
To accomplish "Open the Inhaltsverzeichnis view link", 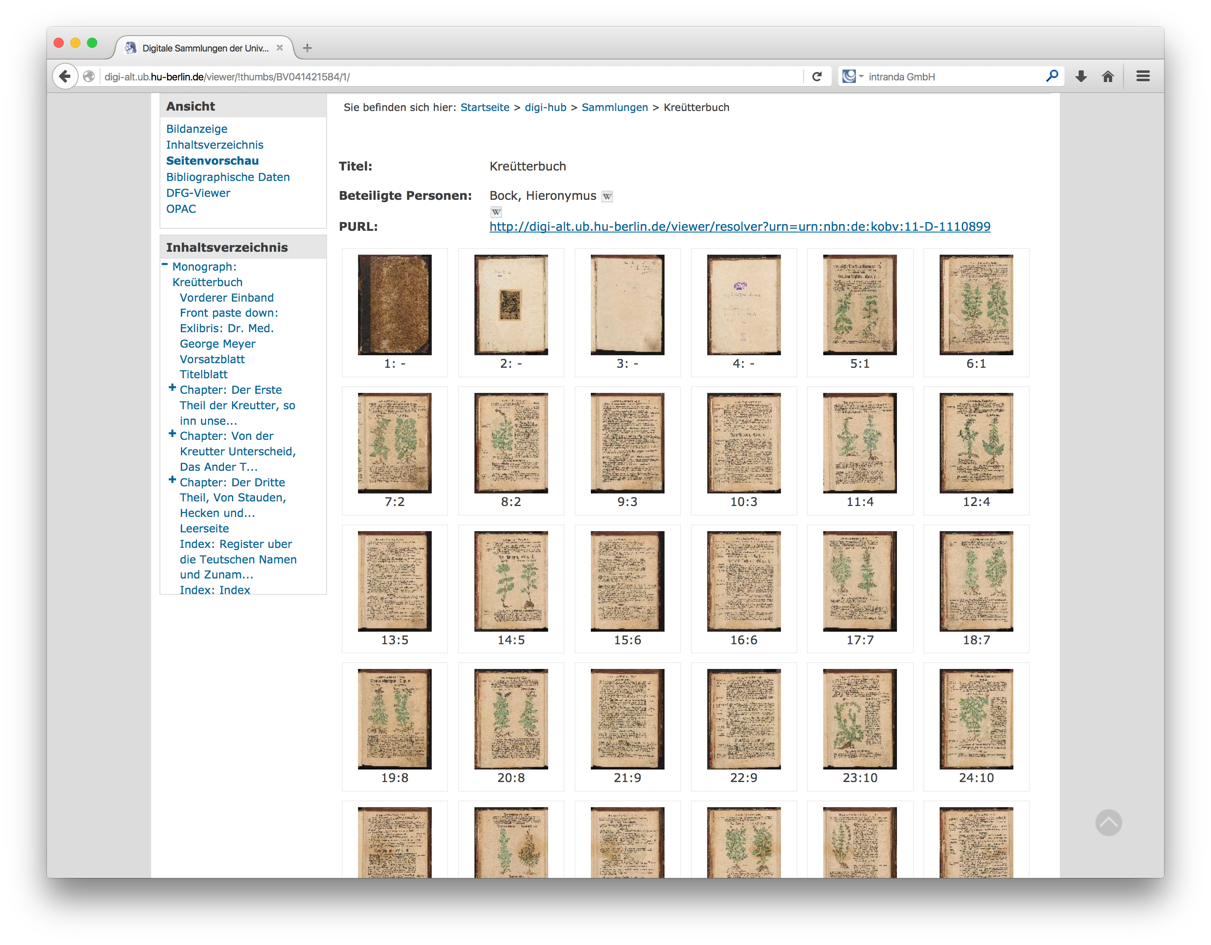I will tap(214, 145).
